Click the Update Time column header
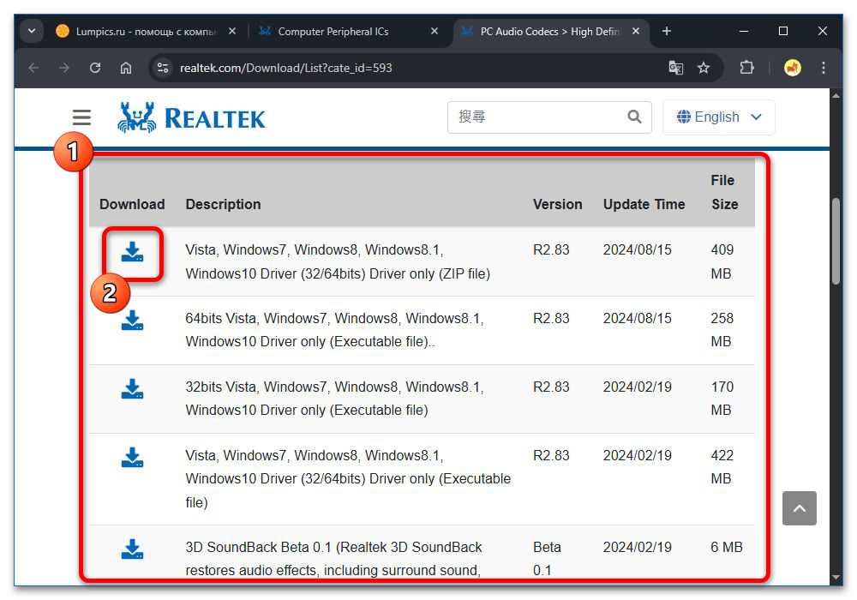The image size is (857, 600). tap(644, 204)
